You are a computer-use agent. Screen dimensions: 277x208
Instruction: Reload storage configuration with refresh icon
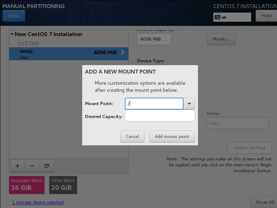(x=47, y=166)
